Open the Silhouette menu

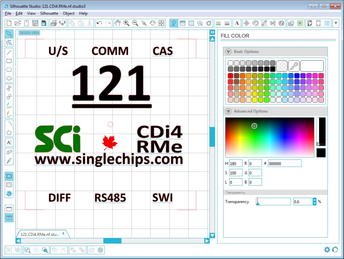(49, 13)
